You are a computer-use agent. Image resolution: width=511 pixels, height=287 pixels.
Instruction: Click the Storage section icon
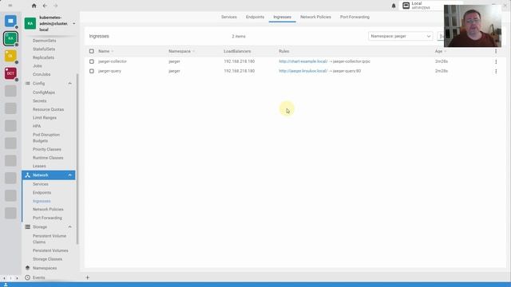pos(28,226)
